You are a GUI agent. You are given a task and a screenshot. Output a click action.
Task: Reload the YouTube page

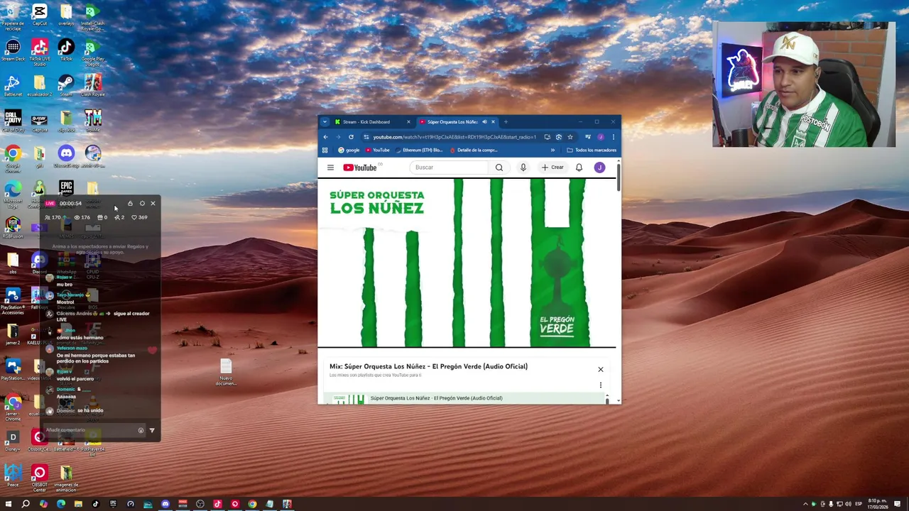tap(351, 137)
